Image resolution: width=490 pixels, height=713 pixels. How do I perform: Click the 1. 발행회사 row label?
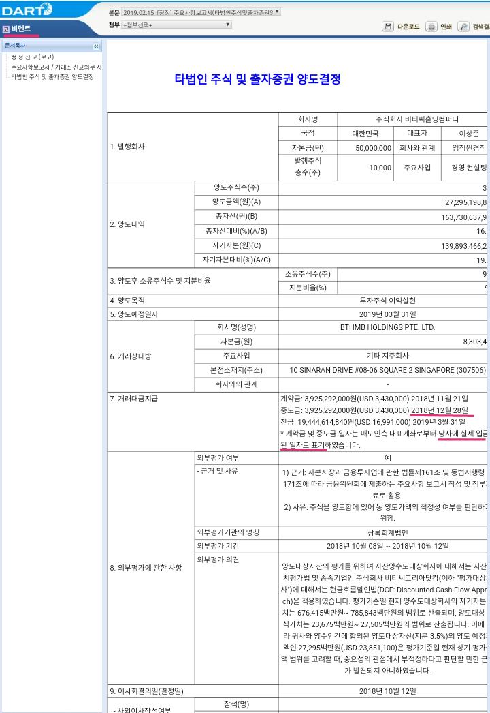click(x=127, y=147)
